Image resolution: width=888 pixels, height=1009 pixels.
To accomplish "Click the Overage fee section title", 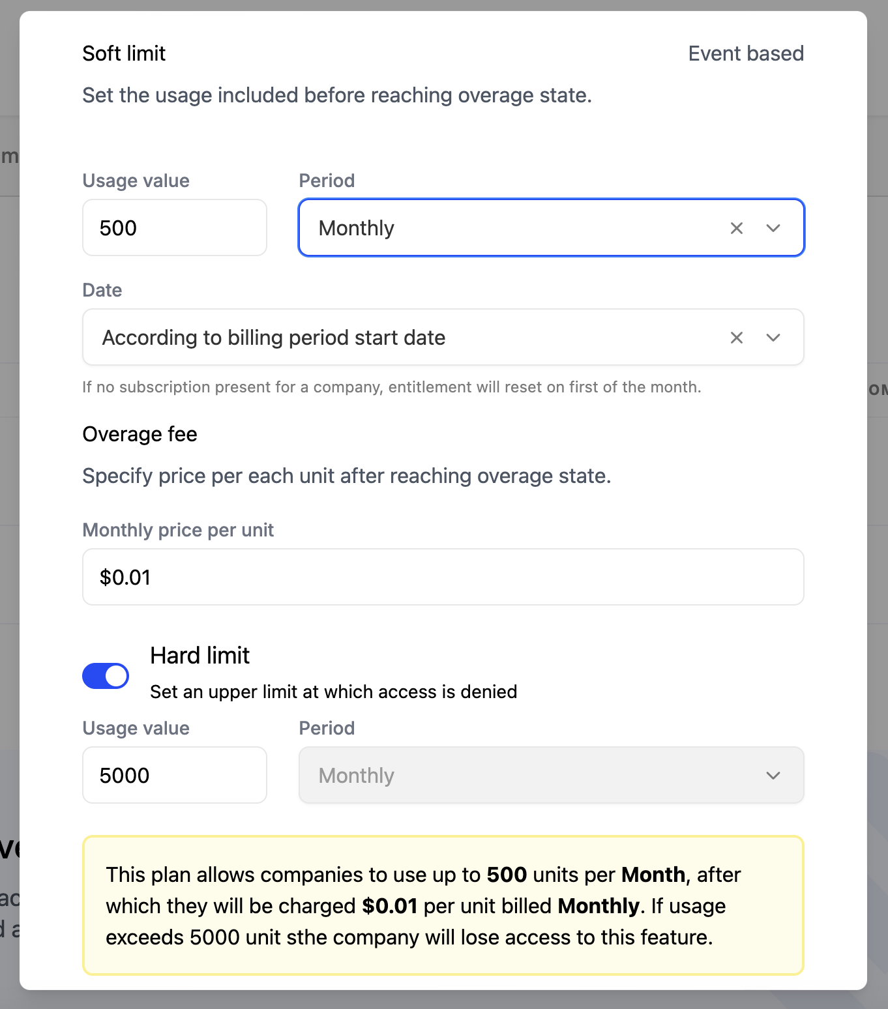I will click(x=139, y=434).
